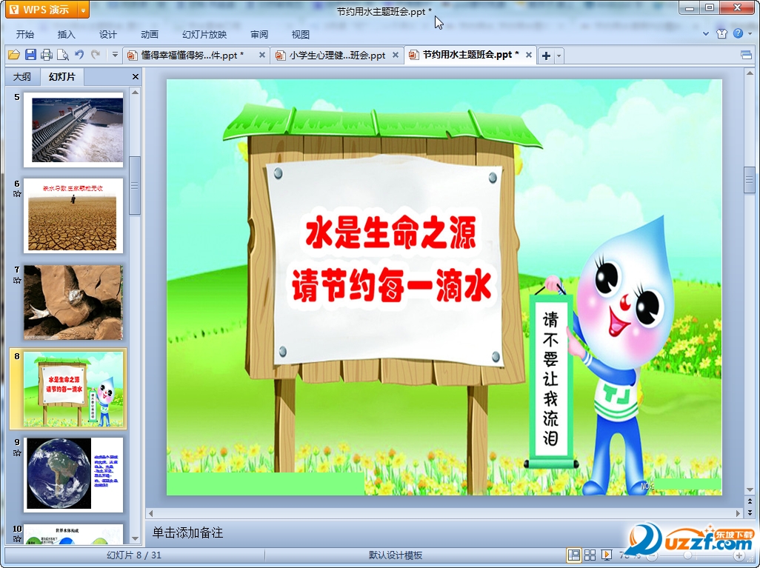The width and height of the screenshot is (760, 568).
Task: Toggle ribbon display with the top-right chevron
Action: coord(706,34)
